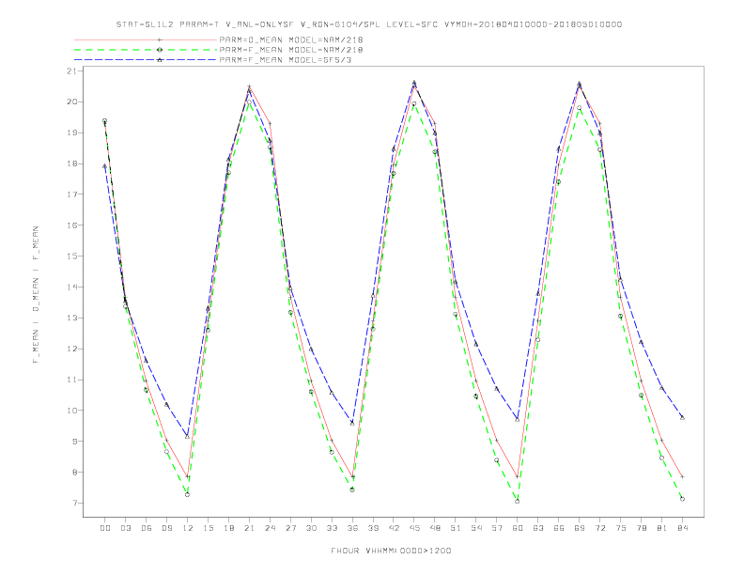
Task: Click x-axis tick label 60
Action: 518,528
